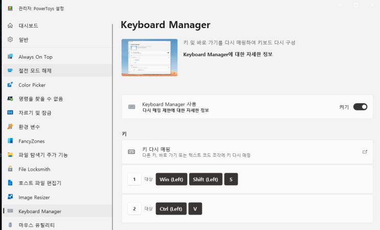This screenshot has width=380, height=230.
Task: Click the 환경 변수 icon
Action: tap(10, 127)
